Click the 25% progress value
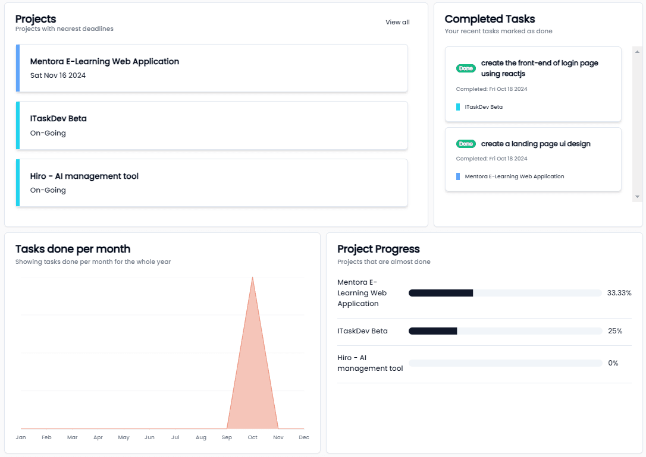The height and width of the screenshot is (457, 646). (x=615, y=331)
